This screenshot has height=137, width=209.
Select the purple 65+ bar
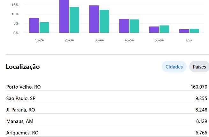tap(184, 31)
